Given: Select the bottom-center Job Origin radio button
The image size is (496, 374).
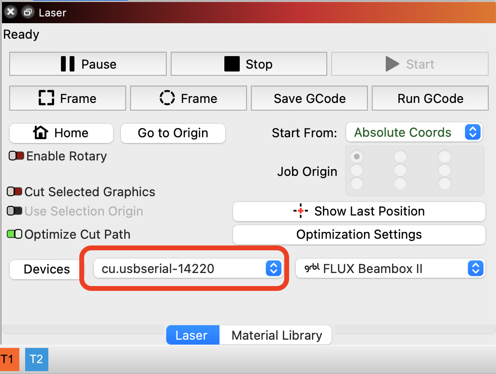Looking at the screenshot, I should [x=400, y=184].
